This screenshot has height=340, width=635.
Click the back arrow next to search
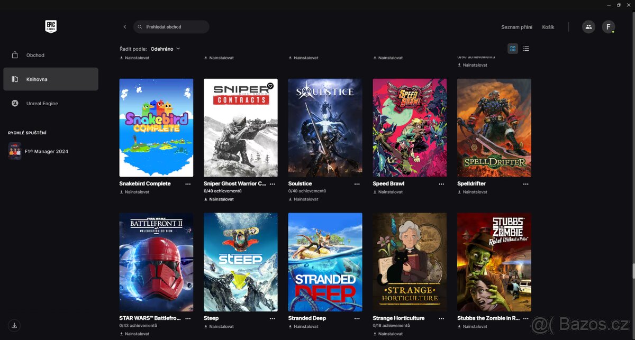(x=124, y=26)
